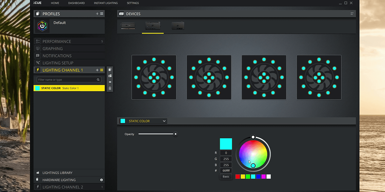Select the Default profile name
The width and height of the screenshot is (385, 192).
60,23
